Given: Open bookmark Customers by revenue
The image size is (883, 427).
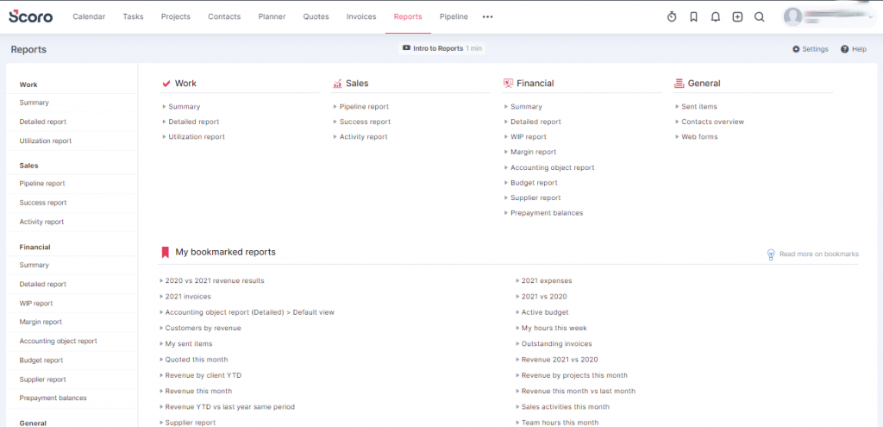Looking at the screenshot, I should (203, 328).
